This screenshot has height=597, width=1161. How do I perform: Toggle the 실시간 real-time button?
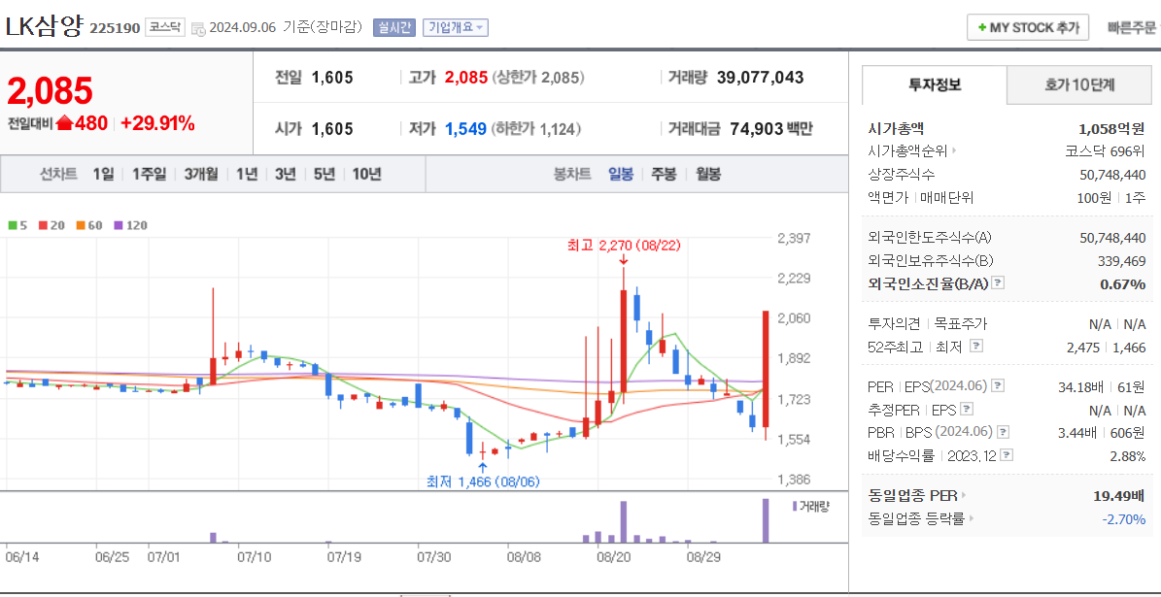point(394,28)
